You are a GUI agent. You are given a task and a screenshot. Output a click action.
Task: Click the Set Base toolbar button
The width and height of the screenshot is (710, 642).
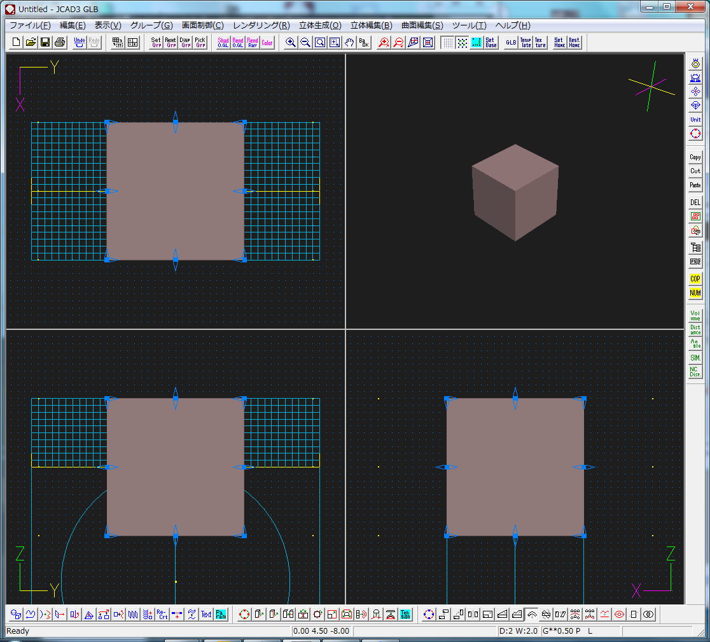(491, 43)
